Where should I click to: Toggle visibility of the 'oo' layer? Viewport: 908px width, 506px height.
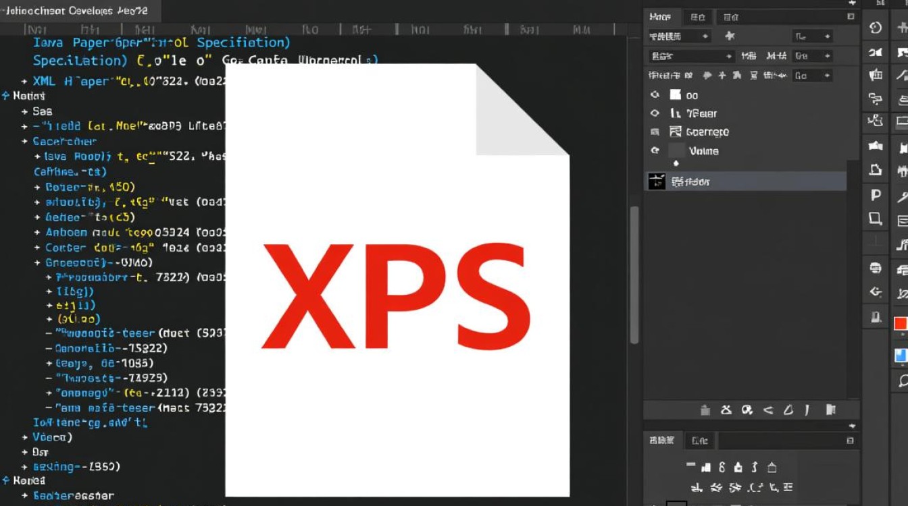[654, 95]
